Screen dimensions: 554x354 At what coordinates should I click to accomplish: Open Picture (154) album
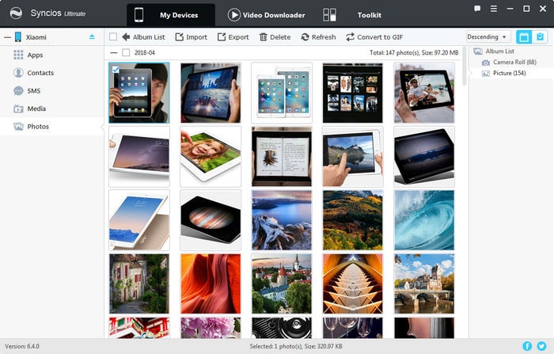click(504, 73)
